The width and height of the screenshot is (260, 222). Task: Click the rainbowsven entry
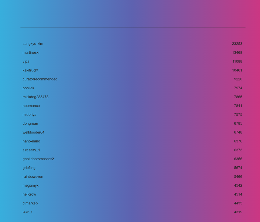[x=33, y=177]
